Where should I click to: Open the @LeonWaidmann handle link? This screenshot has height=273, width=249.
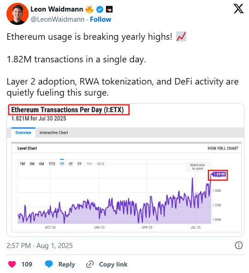click(x=58, y=19)
